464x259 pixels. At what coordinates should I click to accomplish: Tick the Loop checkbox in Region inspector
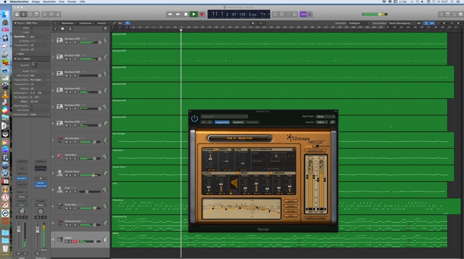coord(31,32)
